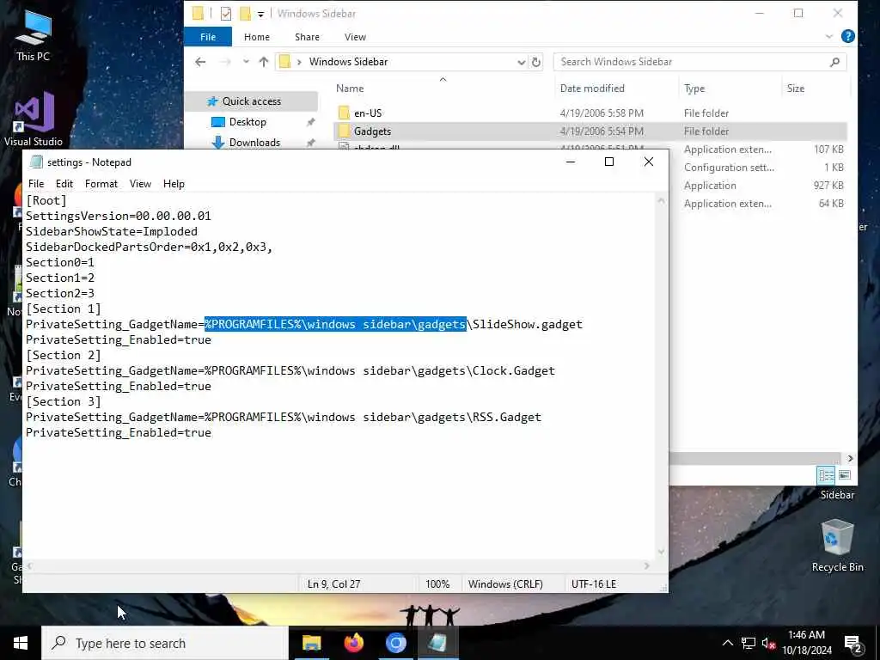The height and width of the screenshot is (660, 880).
Task: Open Visual Studio desktop shortcut
Action: tap(34, 119)
